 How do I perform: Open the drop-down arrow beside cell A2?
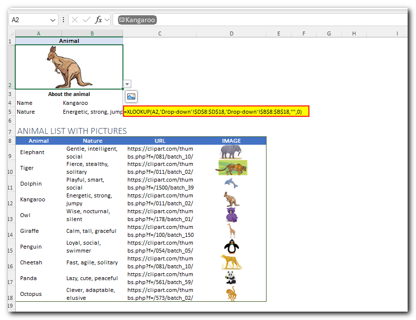point(127,84)
